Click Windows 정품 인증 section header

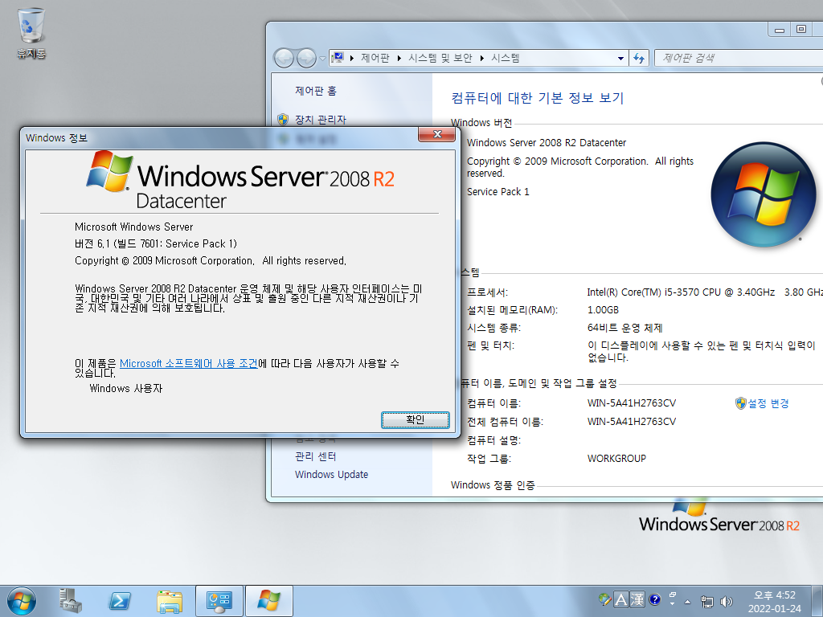pyautogui.click(x=493, y=484)
